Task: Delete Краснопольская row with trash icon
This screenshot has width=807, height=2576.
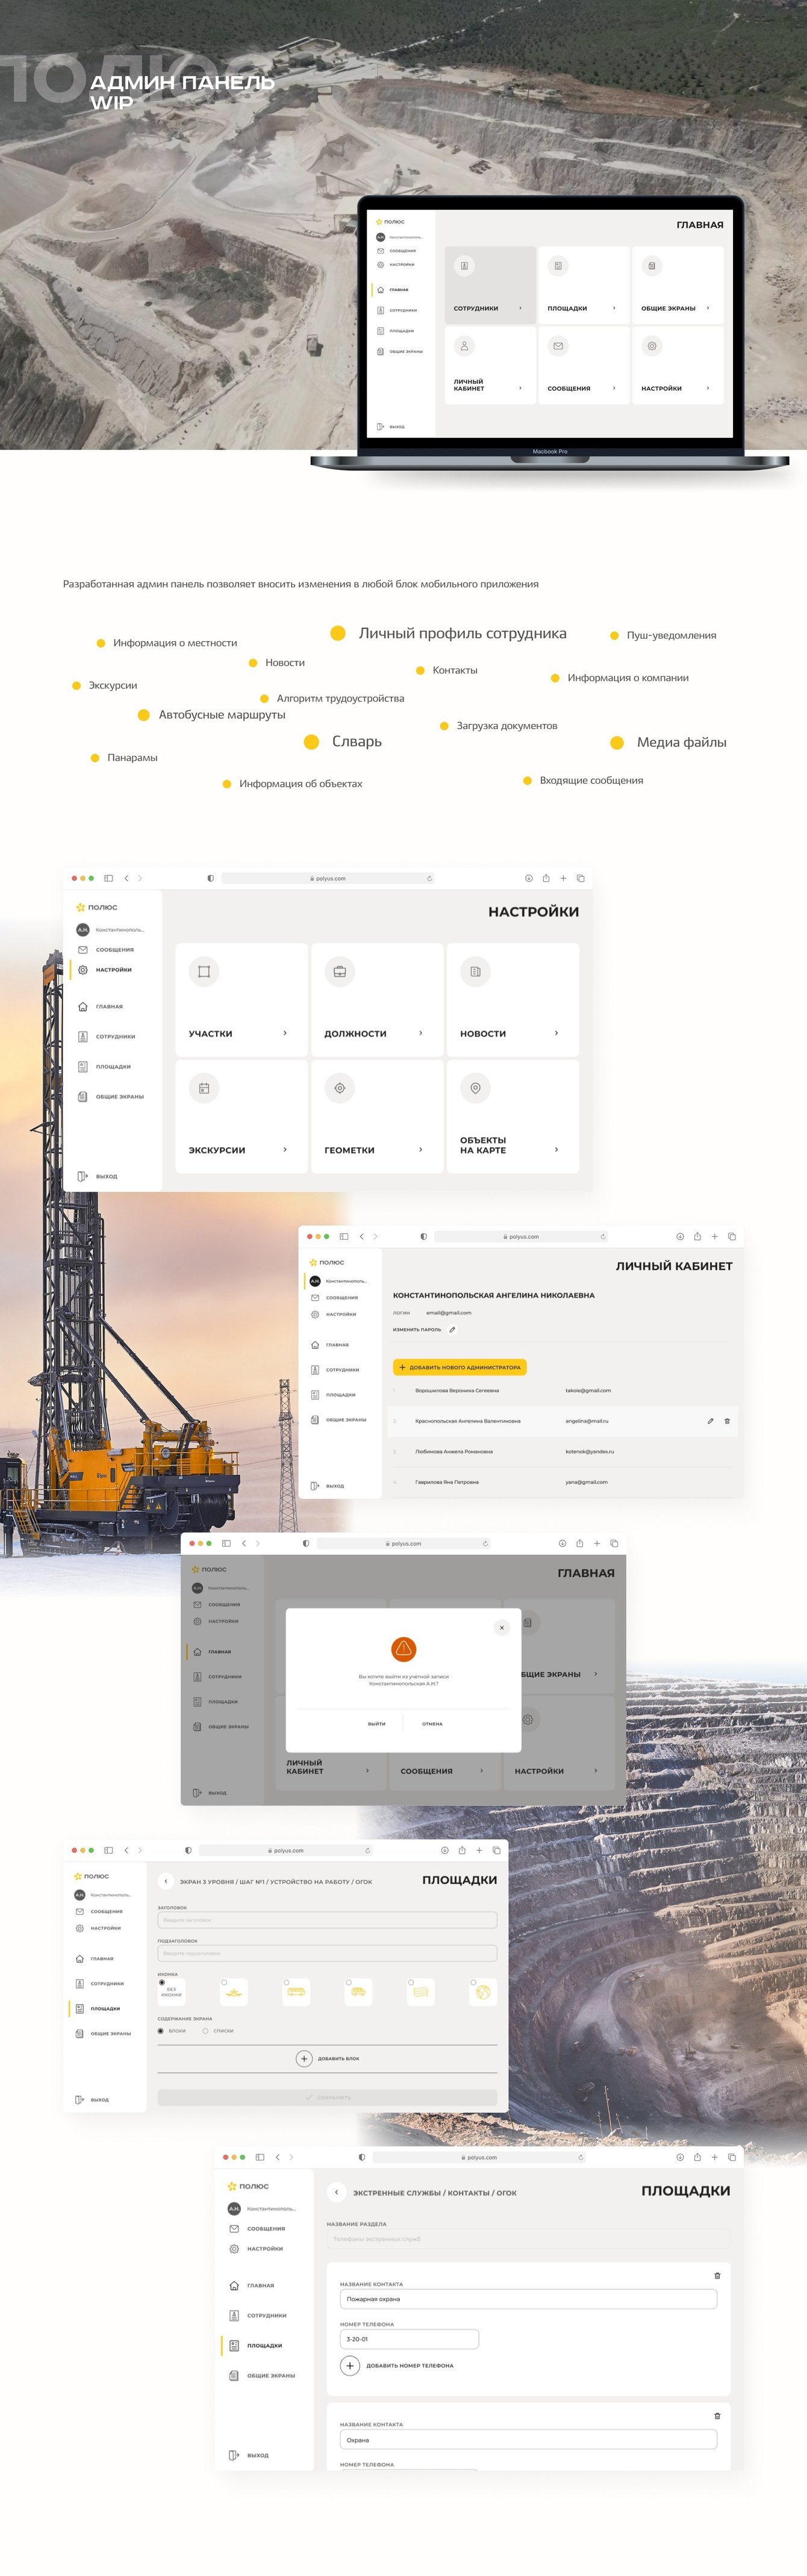Action: (x=727, y=1421)
